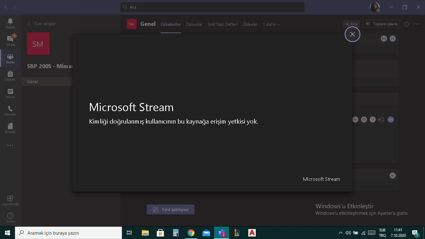Open Calculator from taskbar
425x239 pixels.
click(x=176, y=233)
